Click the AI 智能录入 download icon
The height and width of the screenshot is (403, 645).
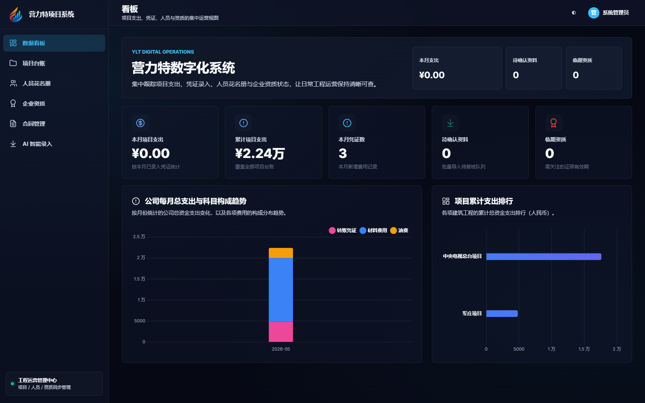[13, 144]
